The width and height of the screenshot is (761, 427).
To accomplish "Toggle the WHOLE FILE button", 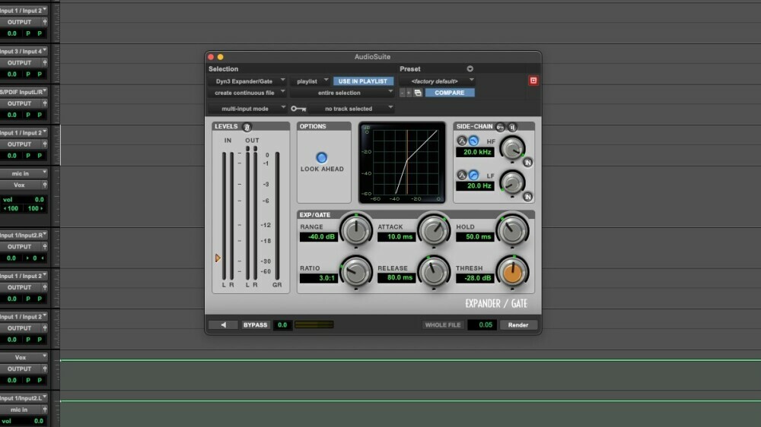I will pyautogui.click(x=443, y=324).
